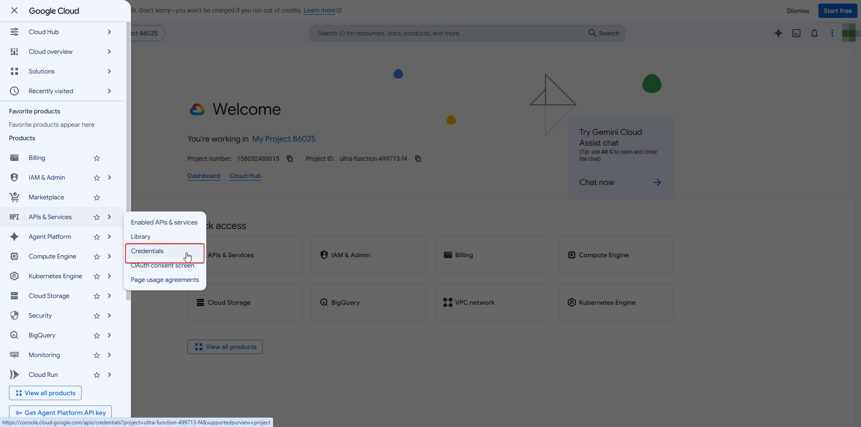Screen dimensions: 861x427
Task: Activate Cloud Shell terminal icon
Action: tap(796, 33)
